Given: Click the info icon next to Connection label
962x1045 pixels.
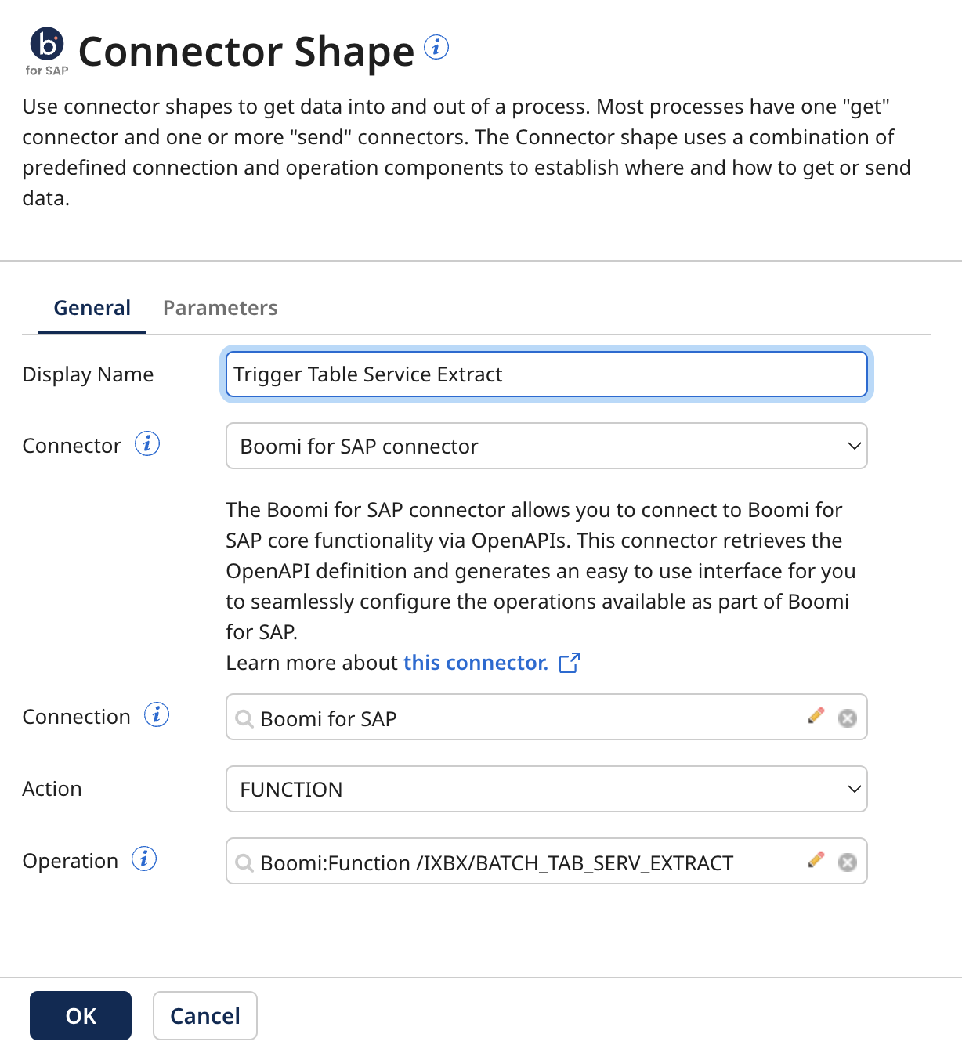Looking at the screenshot, I should (x=157, y=714).
